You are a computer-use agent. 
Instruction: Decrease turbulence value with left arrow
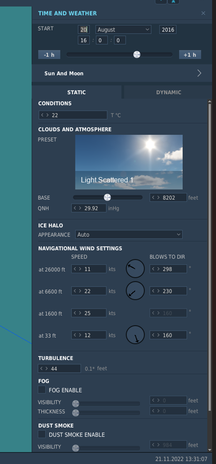pos(42,368)
